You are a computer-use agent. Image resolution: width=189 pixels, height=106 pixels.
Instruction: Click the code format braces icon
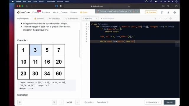[160, 19]
